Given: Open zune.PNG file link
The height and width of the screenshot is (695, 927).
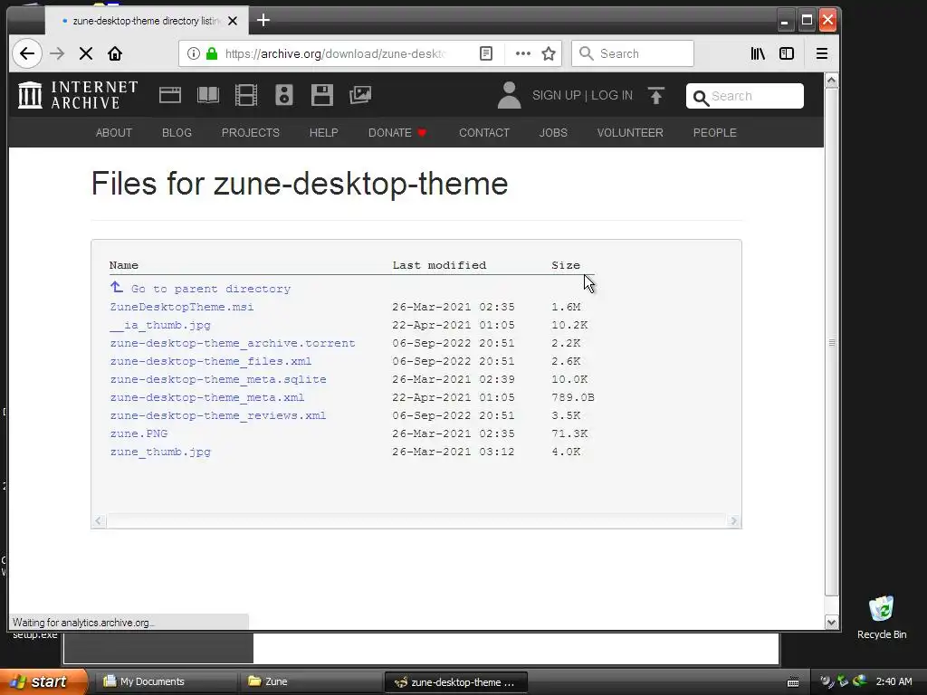Looking at the screenshot, I should click(139, 433).
